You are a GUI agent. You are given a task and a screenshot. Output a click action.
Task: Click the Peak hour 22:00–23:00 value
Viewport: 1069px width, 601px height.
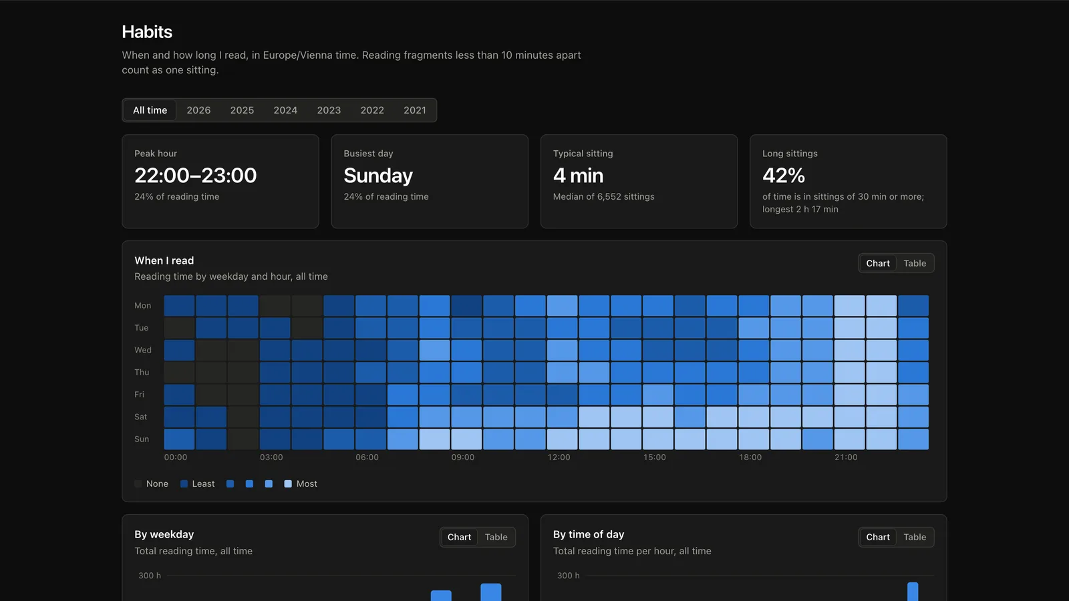point(195,176)
